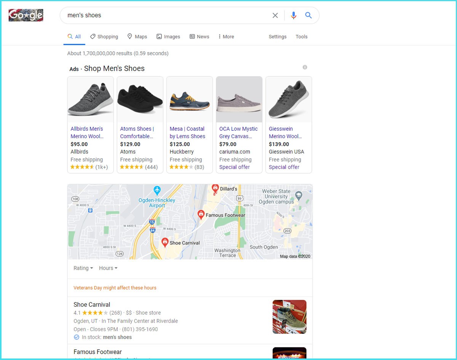Open the Famous Footwear listing title

(x=97, y=352)
